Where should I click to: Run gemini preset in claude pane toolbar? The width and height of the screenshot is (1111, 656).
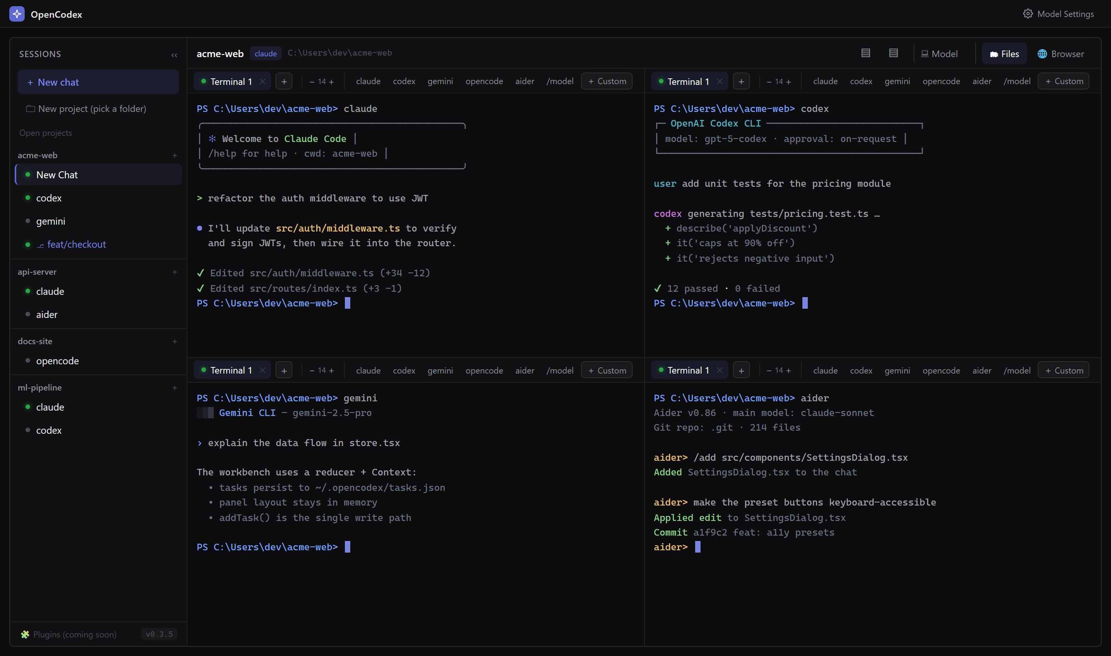pos(440,81)
